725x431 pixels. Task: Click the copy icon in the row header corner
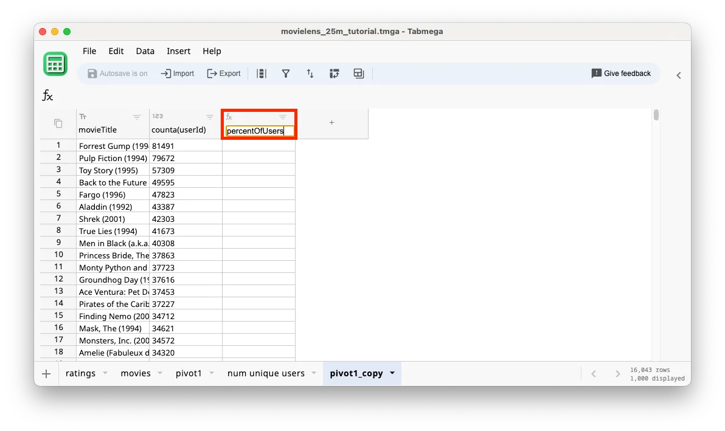pos(57,123)
